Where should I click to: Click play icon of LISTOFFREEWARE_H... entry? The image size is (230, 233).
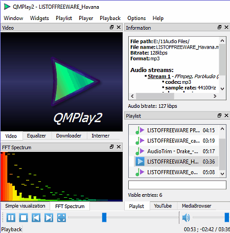[140, 161]
